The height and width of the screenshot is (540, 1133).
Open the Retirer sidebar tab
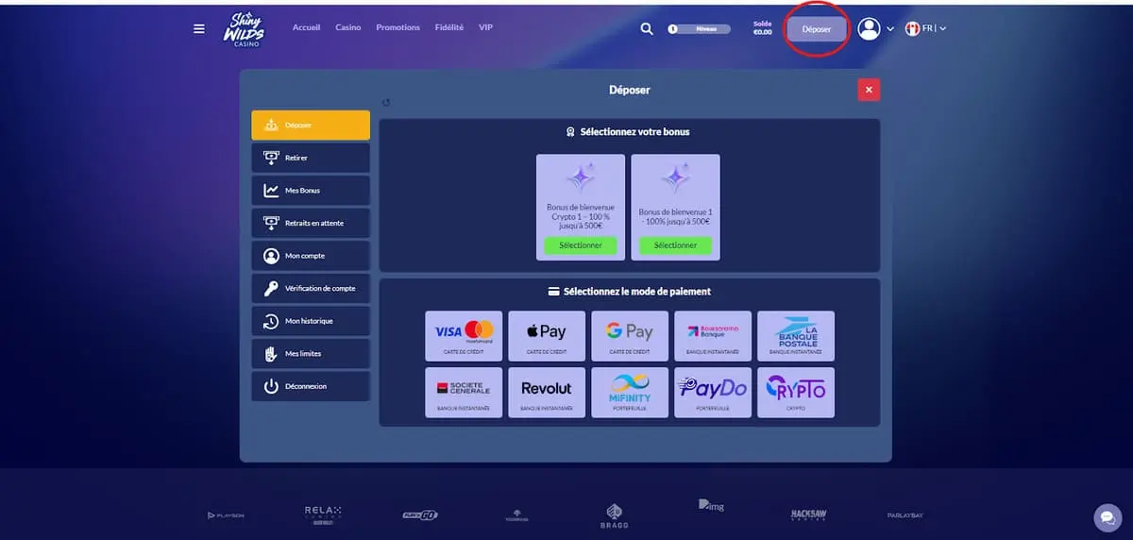pyautogui.click(x=311, y=158)
